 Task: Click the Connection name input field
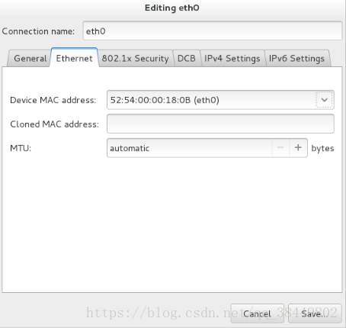(212, 31)
